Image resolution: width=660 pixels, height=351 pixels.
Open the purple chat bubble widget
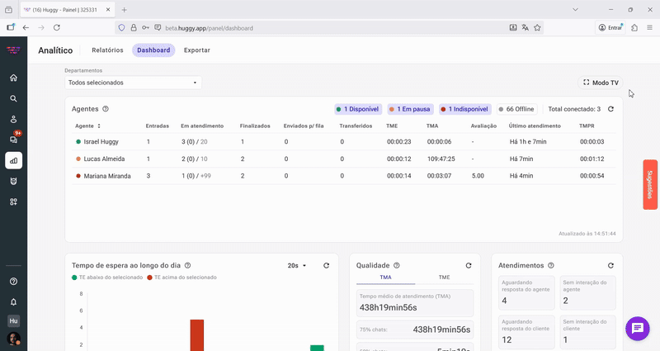point(638,328)
